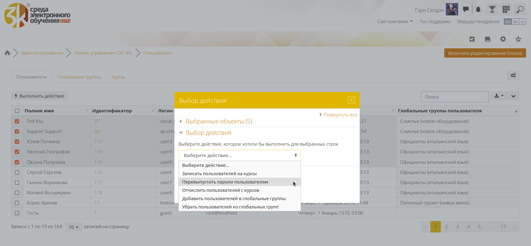The image size is (531, 246).
Task: Open the Сайт компании dropdown menu
Action: (395, 22)
